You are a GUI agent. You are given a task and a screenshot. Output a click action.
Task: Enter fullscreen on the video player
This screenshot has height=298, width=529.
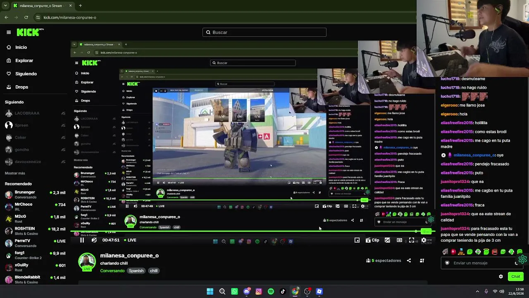(x=412, y=240)
